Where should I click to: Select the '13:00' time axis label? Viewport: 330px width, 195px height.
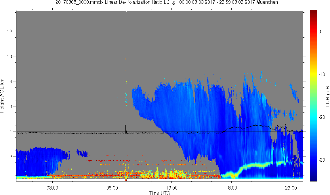[x=172, y=188]
